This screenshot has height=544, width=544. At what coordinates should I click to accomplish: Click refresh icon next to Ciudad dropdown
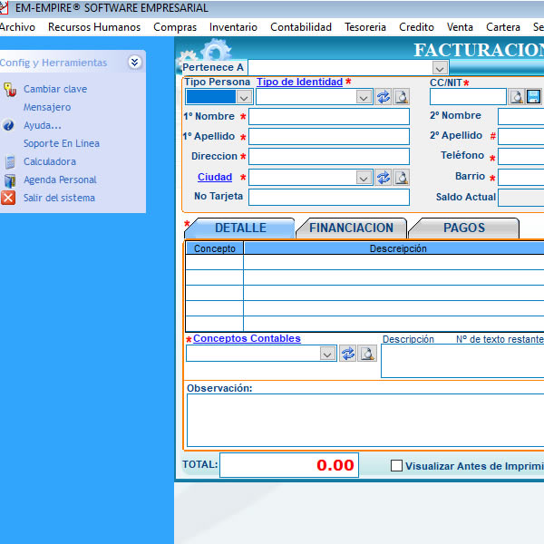coord(384,178)
